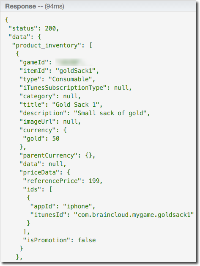This screenshot has height=266, width=200.
Task: Click the "category" null value
Action: [x=70, y=96]
